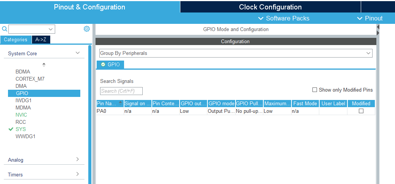Expand the Timers category
Image resolution: width=395 pixels, height=184 pixels.
pos(78,174)
